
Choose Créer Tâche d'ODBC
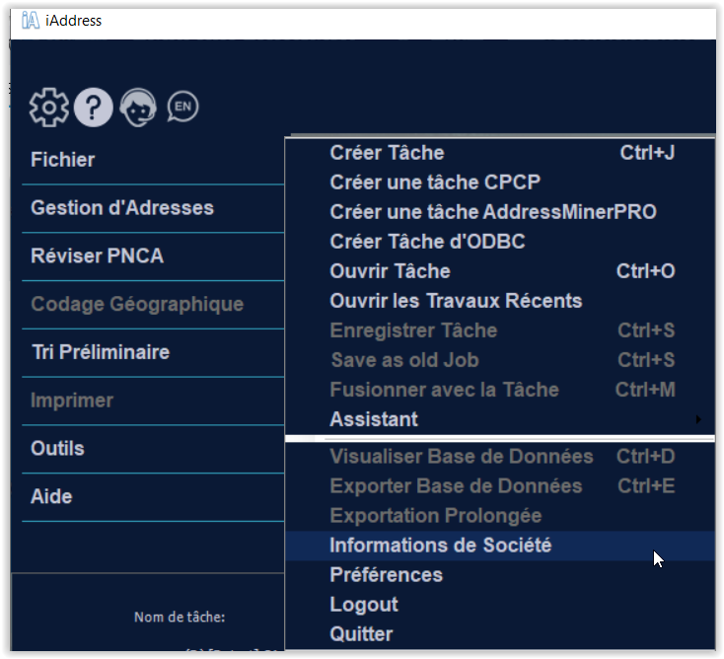427,242
